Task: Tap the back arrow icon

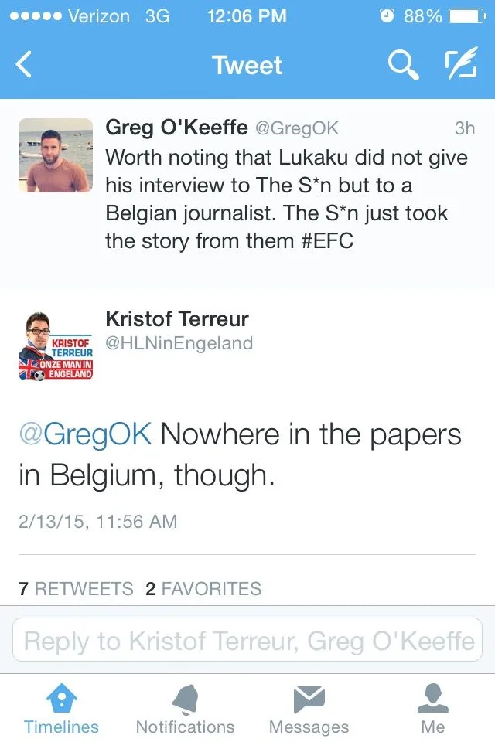Action: tap(25, 65)
